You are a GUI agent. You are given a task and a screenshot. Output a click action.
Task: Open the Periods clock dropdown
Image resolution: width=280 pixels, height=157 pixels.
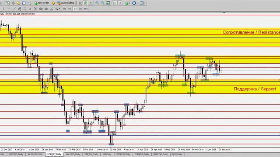pyautogui.click(x=135, y=3)
